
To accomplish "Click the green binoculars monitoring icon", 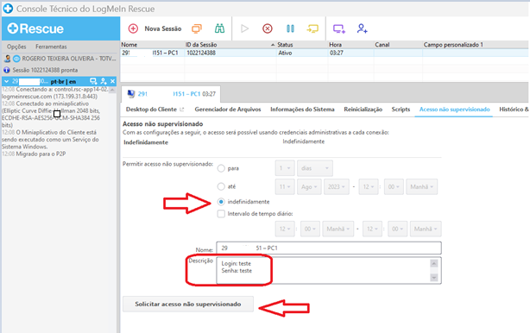I will pyautogui.click(x=220, y=28).
